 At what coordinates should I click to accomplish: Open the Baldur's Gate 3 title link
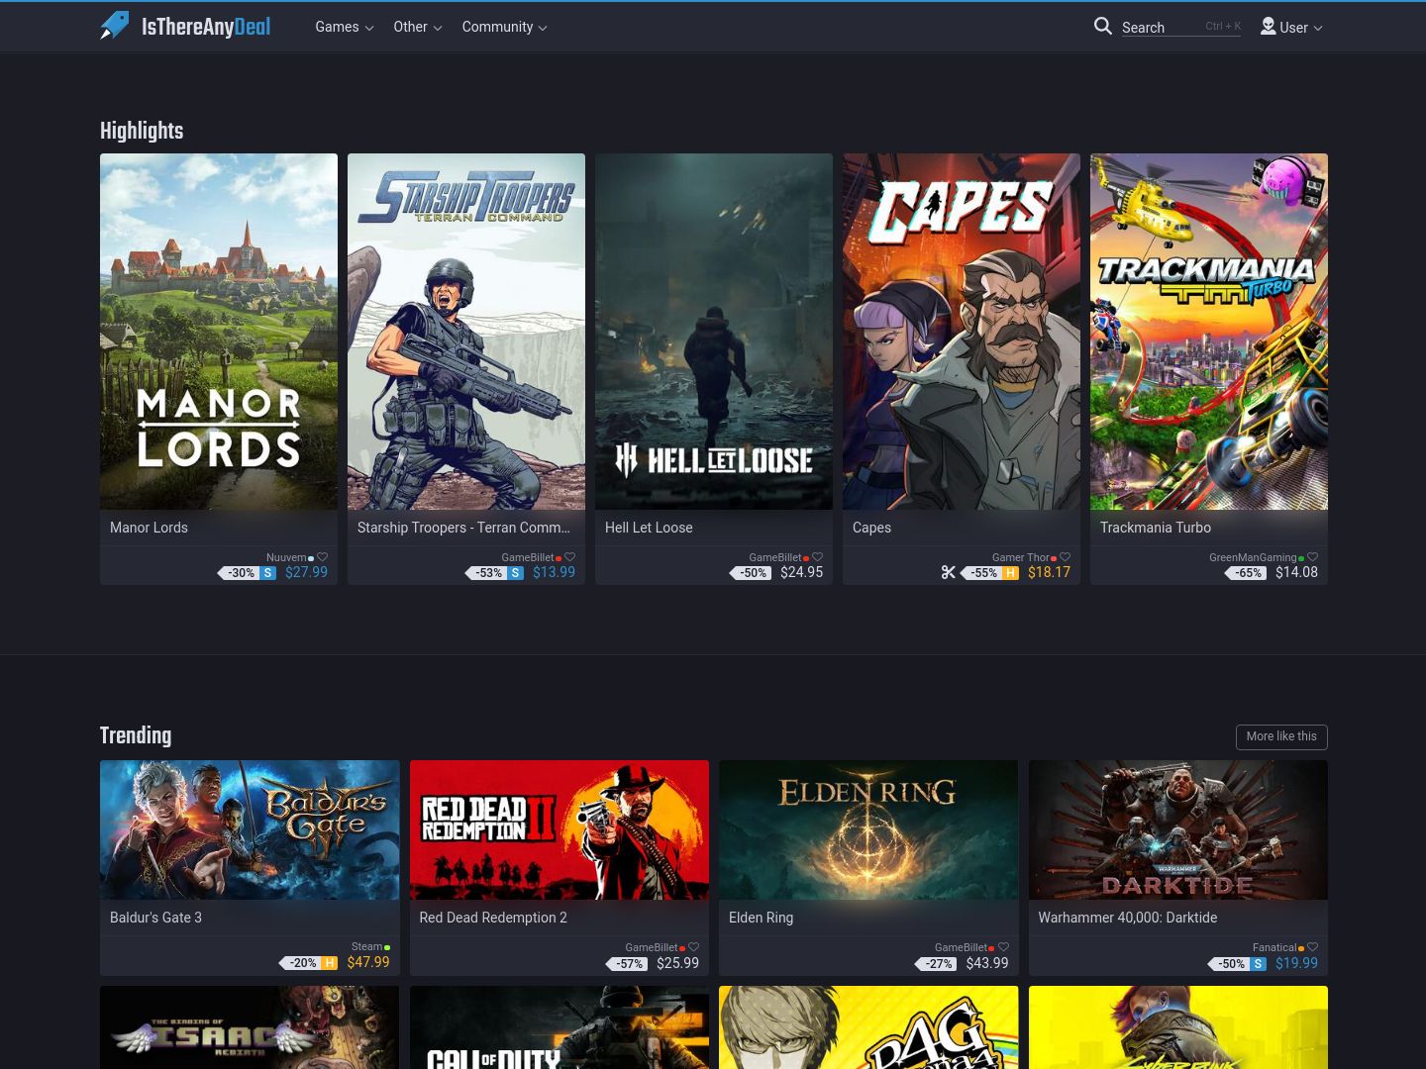click(x=155, y=918)
